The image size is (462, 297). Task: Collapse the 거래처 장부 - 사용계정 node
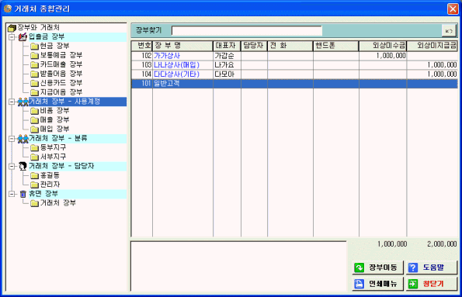click(12, 102)
